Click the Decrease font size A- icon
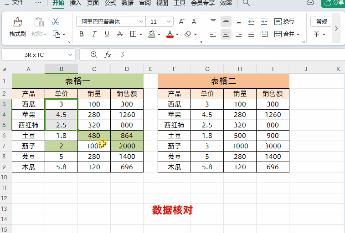 tap(195, 21)
